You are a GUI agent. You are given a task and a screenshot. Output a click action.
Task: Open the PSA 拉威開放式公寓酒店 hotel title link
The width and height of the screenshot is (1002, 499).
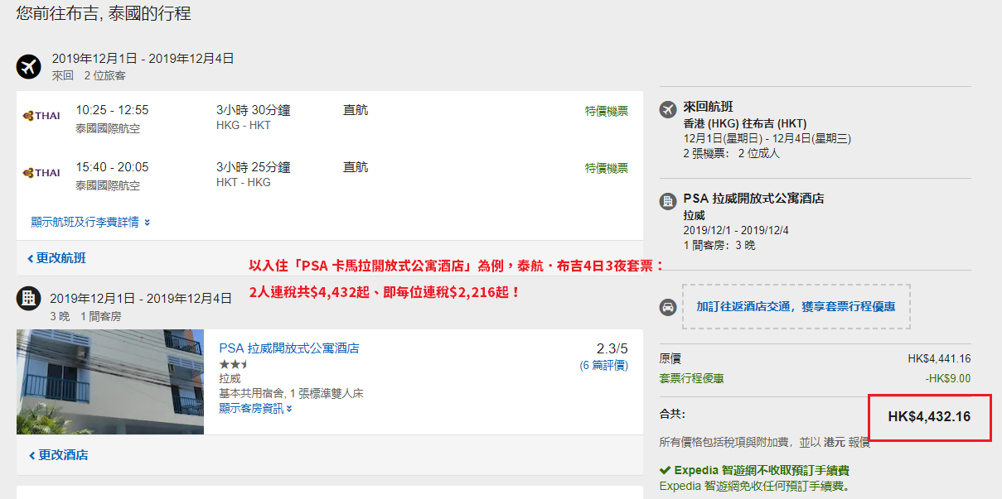(289, 348)
